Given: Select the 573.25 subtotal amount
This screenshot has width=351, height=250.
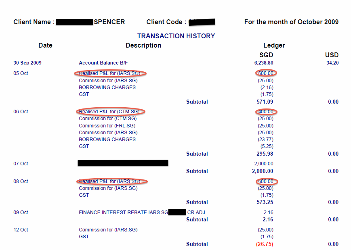Looking at the screenshot, I should [x=265, y=202].
